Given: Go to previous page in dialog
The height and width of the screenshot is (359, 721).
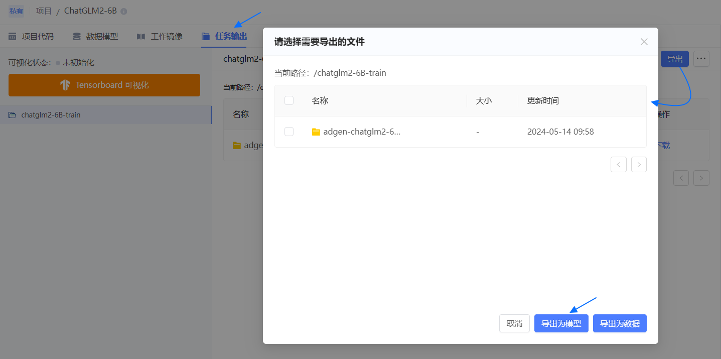Looking at the screenshot, I should pyautogui.click(x=618, y=165).
